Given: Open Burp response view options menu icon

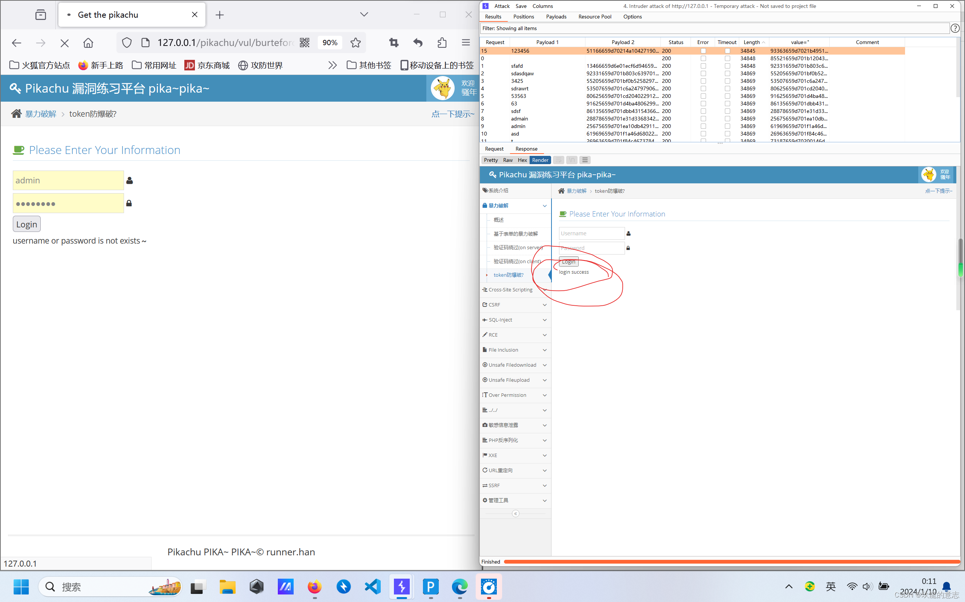Looking at the screenshot, I should coord(585,160).
